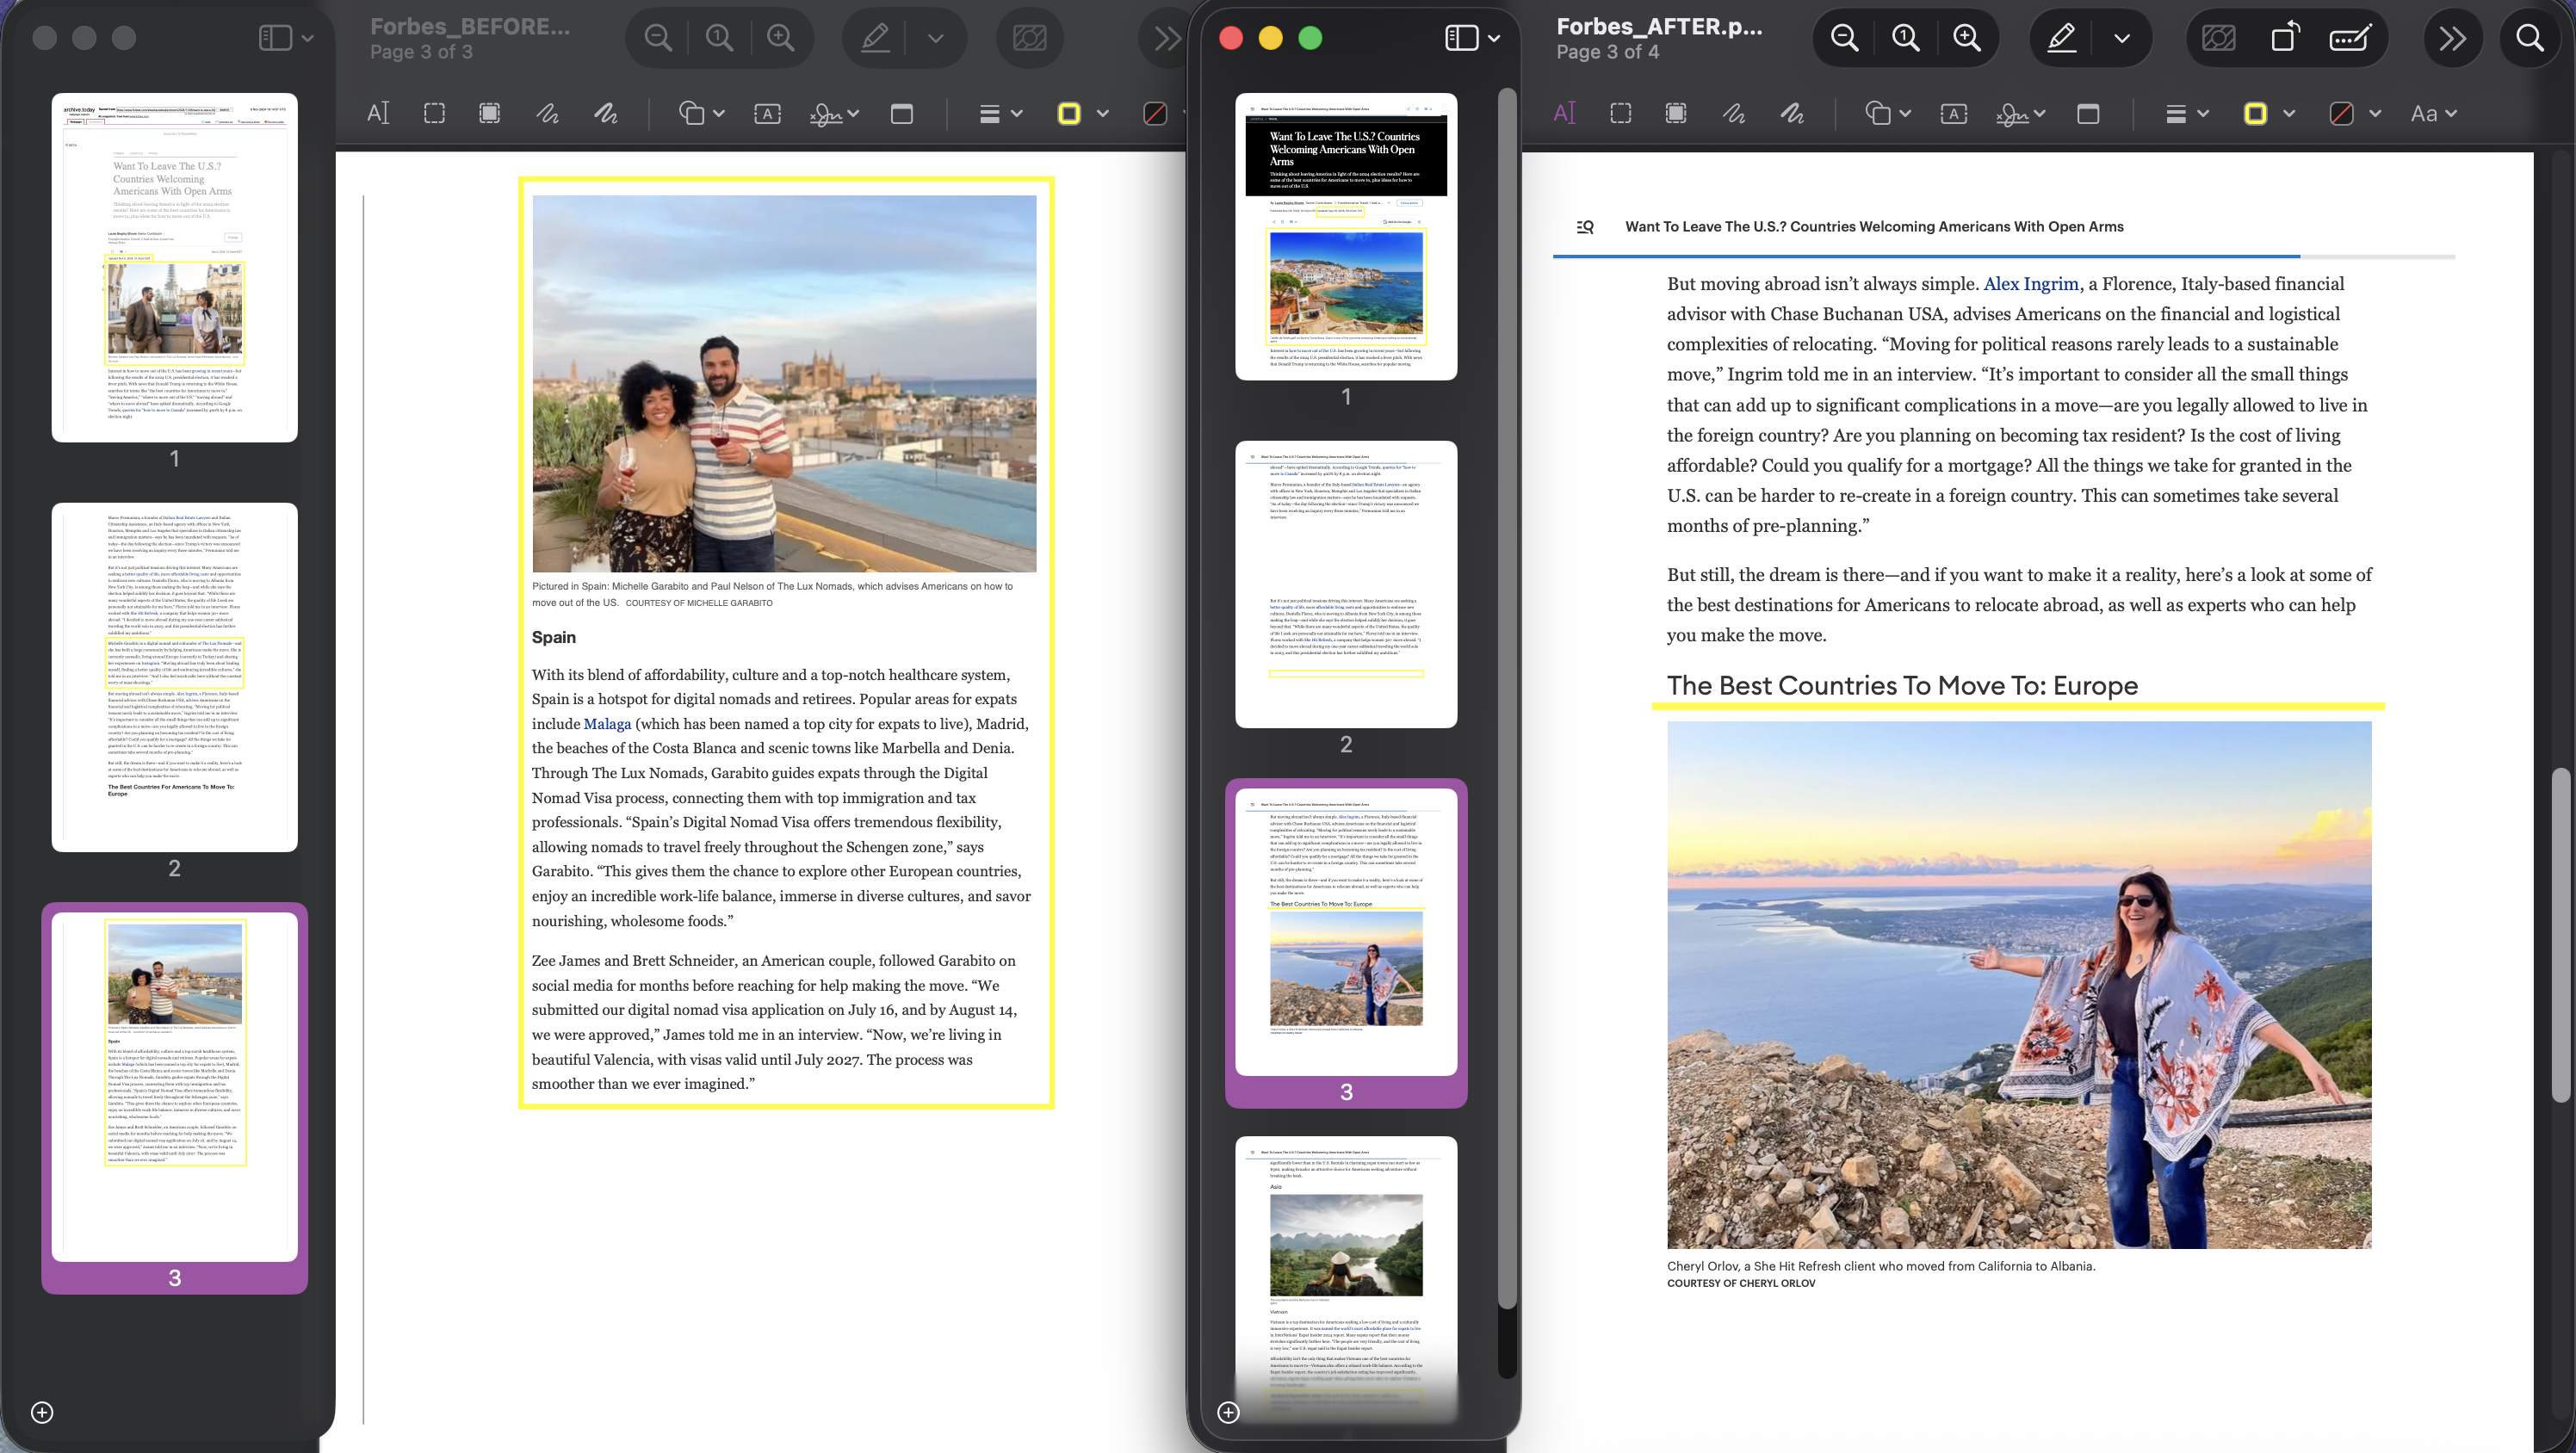The height and width of the screenshot is (1453, 2576).
Task: Open search in Forbes_AFTER window
Action: pyautogui.click(x=2530, y=38)
